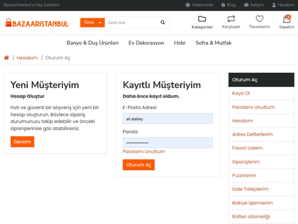Open Adres Defterlerim in sidebar
The width and height of the screenshot is (298, 224).
click(x=261, y=135)
